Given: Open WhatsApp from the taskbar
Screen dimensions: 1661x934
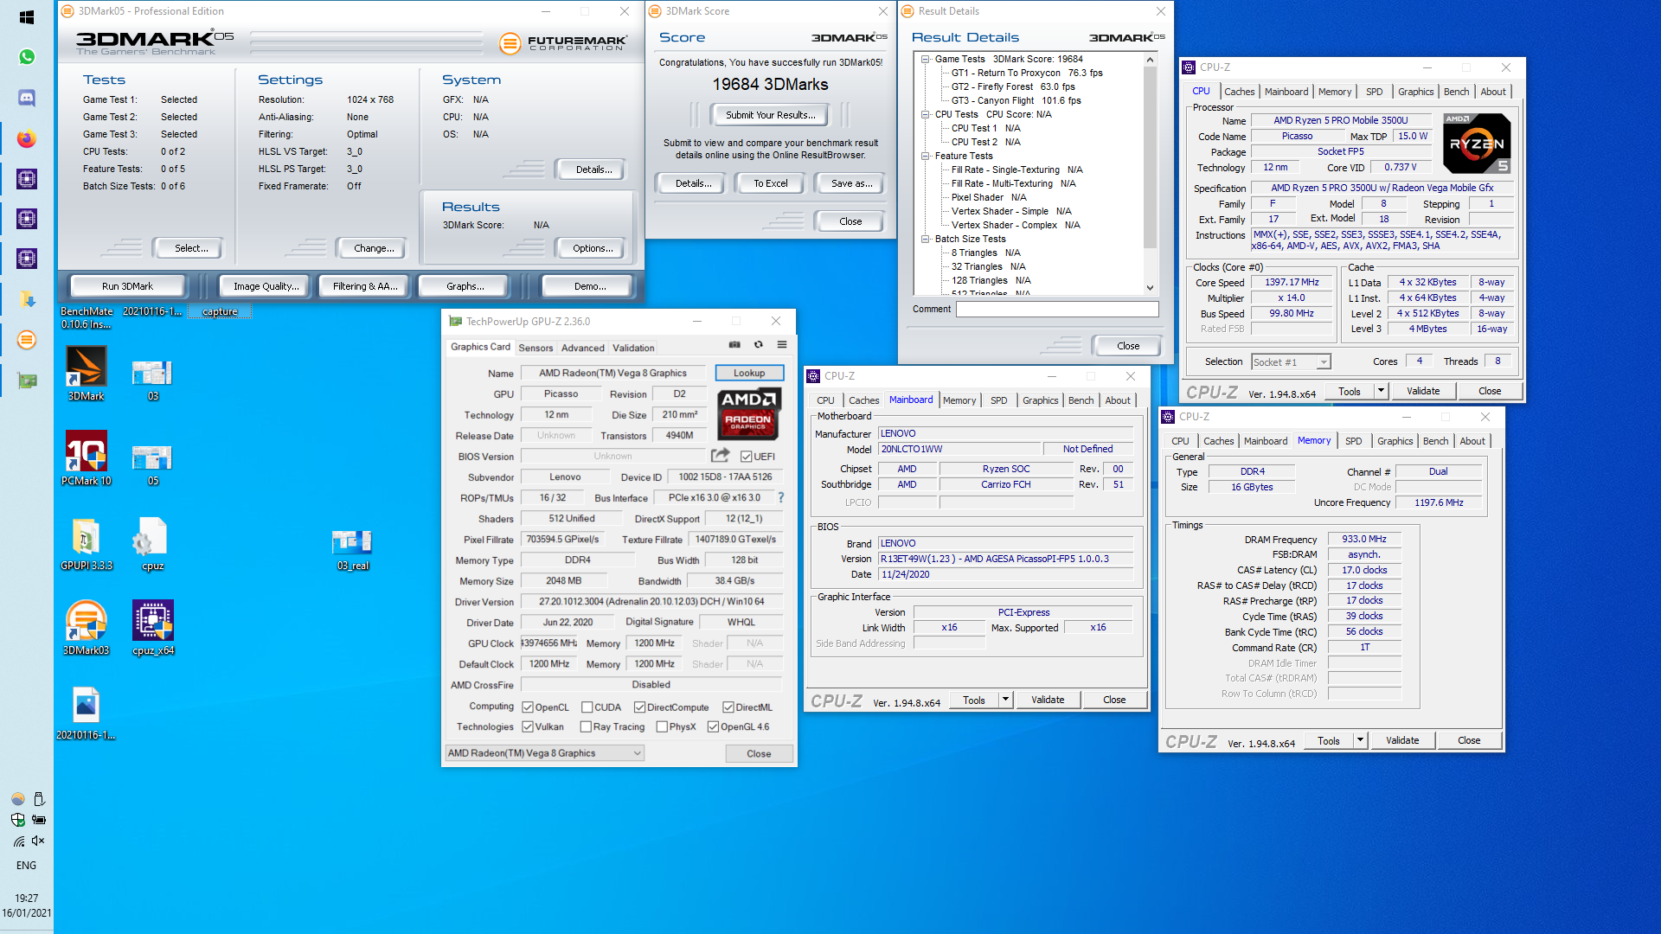Looking at the screenshot, I should (27, 57).
